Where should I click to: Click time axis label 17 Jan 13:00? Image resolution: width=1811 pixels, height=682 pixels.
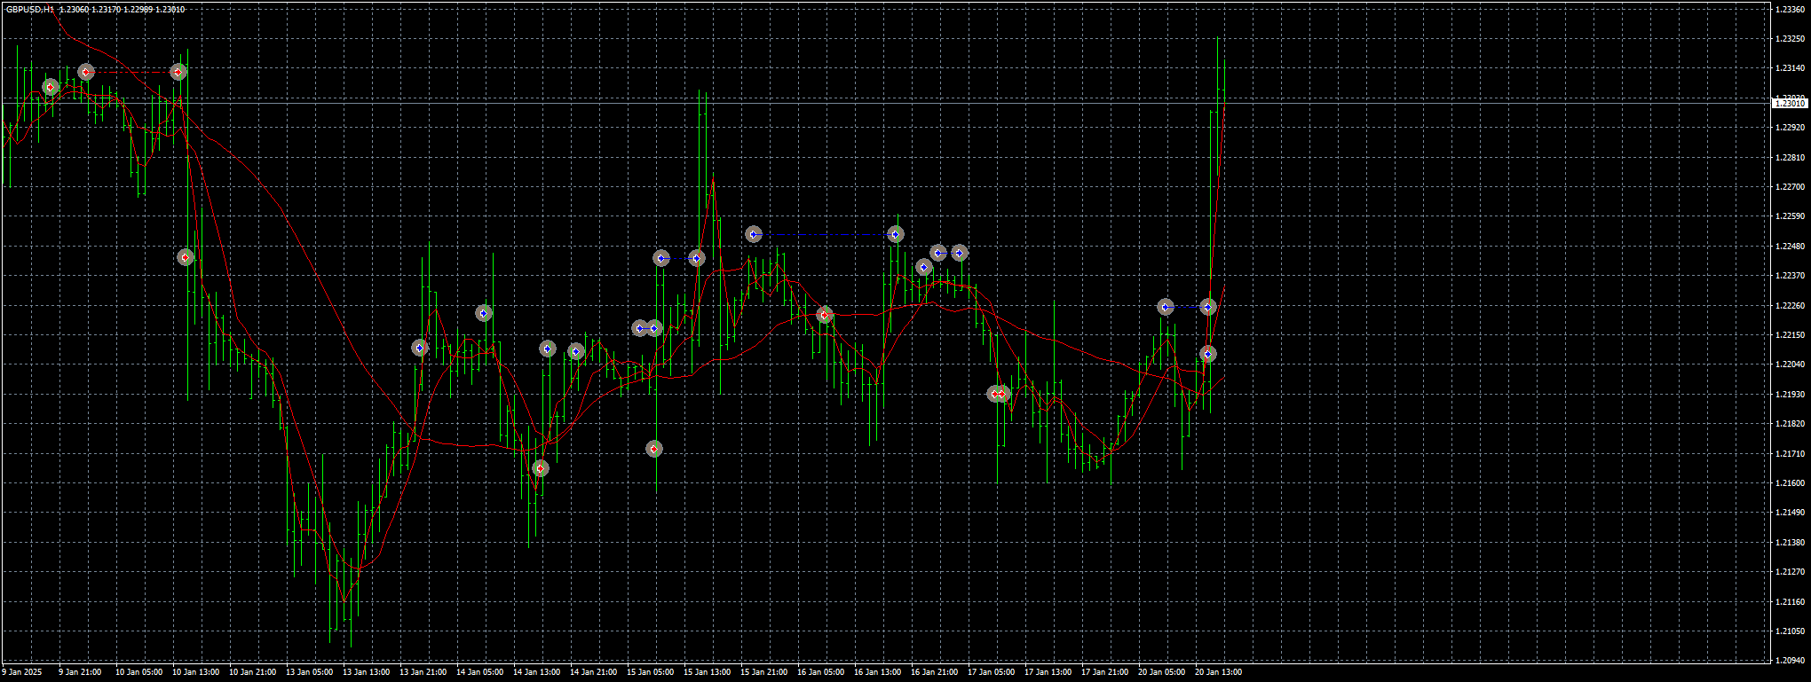(1048, 672)
